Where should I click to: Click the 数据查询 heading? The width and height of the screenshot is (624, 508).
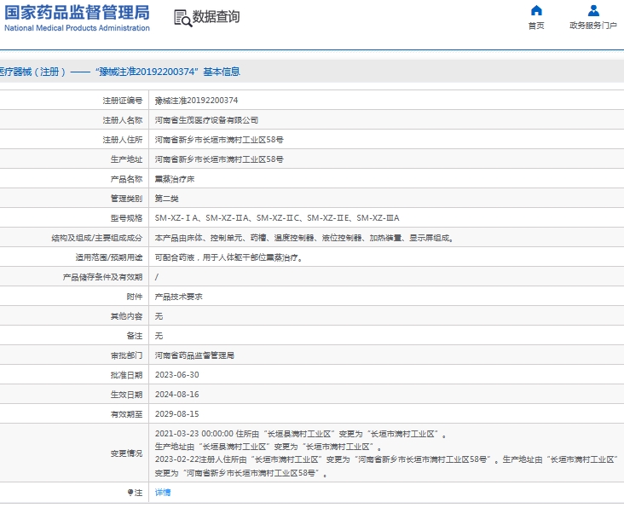[x=216, y=17]
